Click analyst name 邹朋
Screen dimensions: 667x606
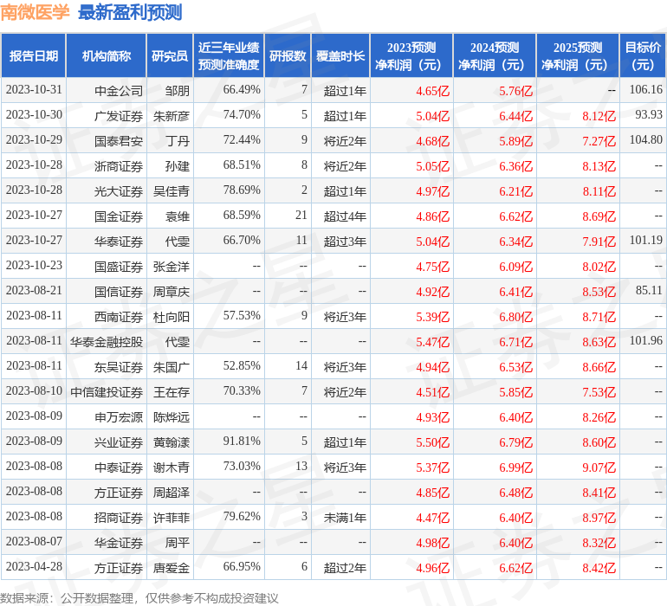pos(178,91)
